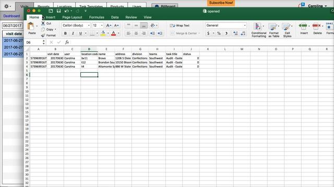Open the Formulas ribbon tab
Viewport: 334px width, 187px height.
(x=97, y=17)
